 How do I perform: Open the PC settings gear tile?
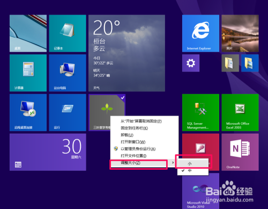[191, 63]
